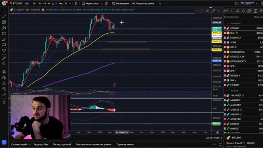The image size is (263, 148).
Task: Click the add symbol plus icon
Action: pyautogui.click(x=27, y=3)
